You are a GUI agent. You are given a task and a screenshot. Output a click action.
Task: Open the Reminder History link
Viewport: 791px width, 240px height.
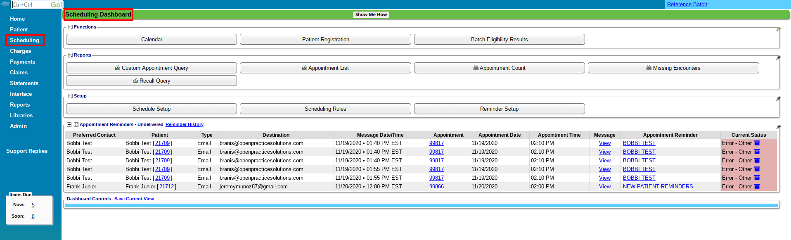pos(185,125)
